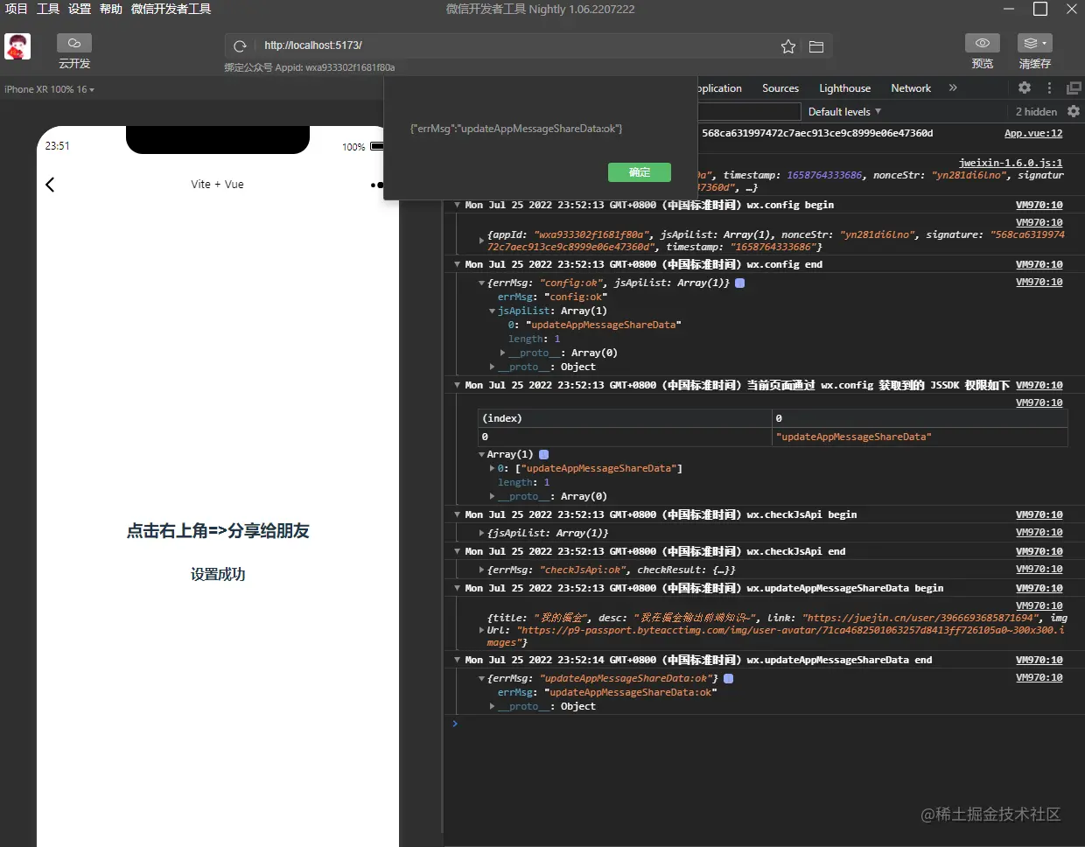
Task: Click the 绑定公众号 Appid text under address bar
Action: pos(309,67)
